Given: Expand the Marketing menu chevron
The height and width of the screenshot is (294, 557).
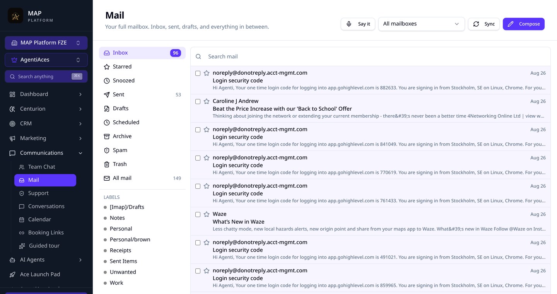Looking at the screenshot, I should click(x=80, y=138).
